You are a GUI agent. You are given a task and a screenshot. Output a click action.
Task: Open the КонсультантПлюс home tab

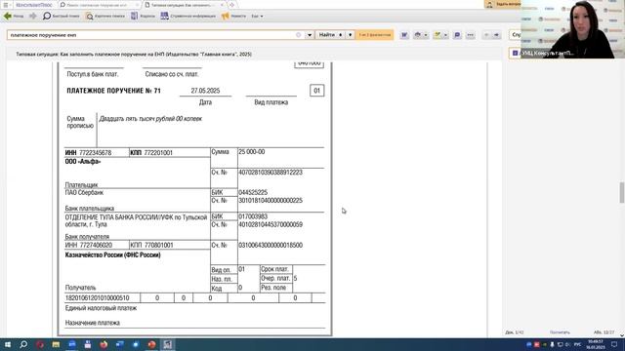tap(34, 5)
